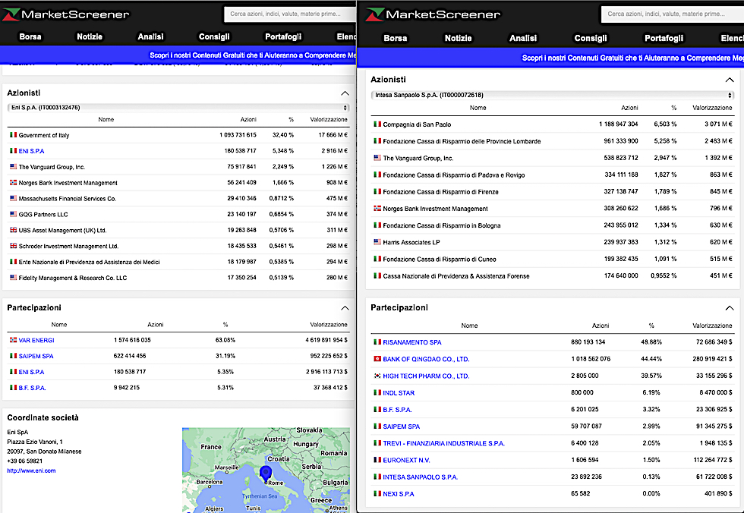Select the Ente Nazionale di Previdenza ed Assistenza dei Medici row
Screen dimensions: 744x513
point(178,262)
